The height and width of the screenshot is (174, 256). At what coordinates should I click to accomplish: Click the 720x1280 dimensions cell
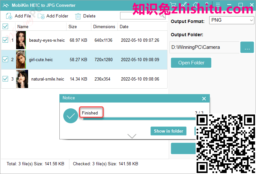click(x=104, y=60)
